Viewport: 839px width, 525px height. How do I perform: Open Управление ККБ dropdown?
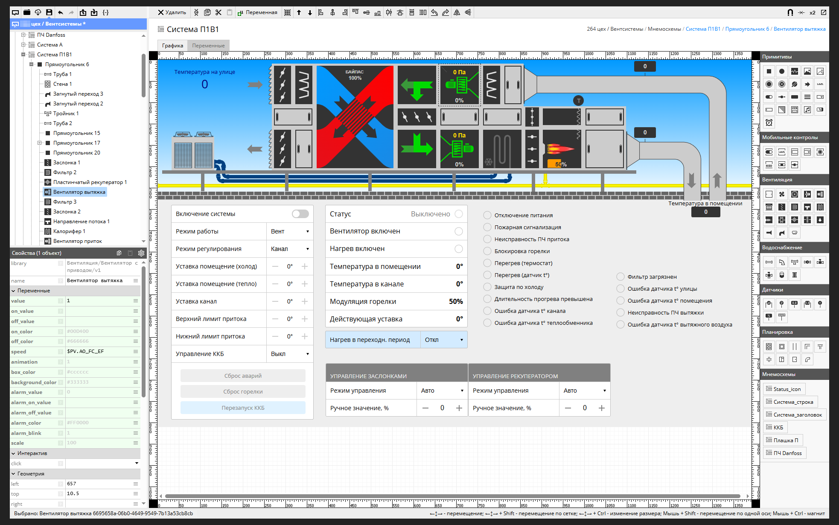[290, 354]
